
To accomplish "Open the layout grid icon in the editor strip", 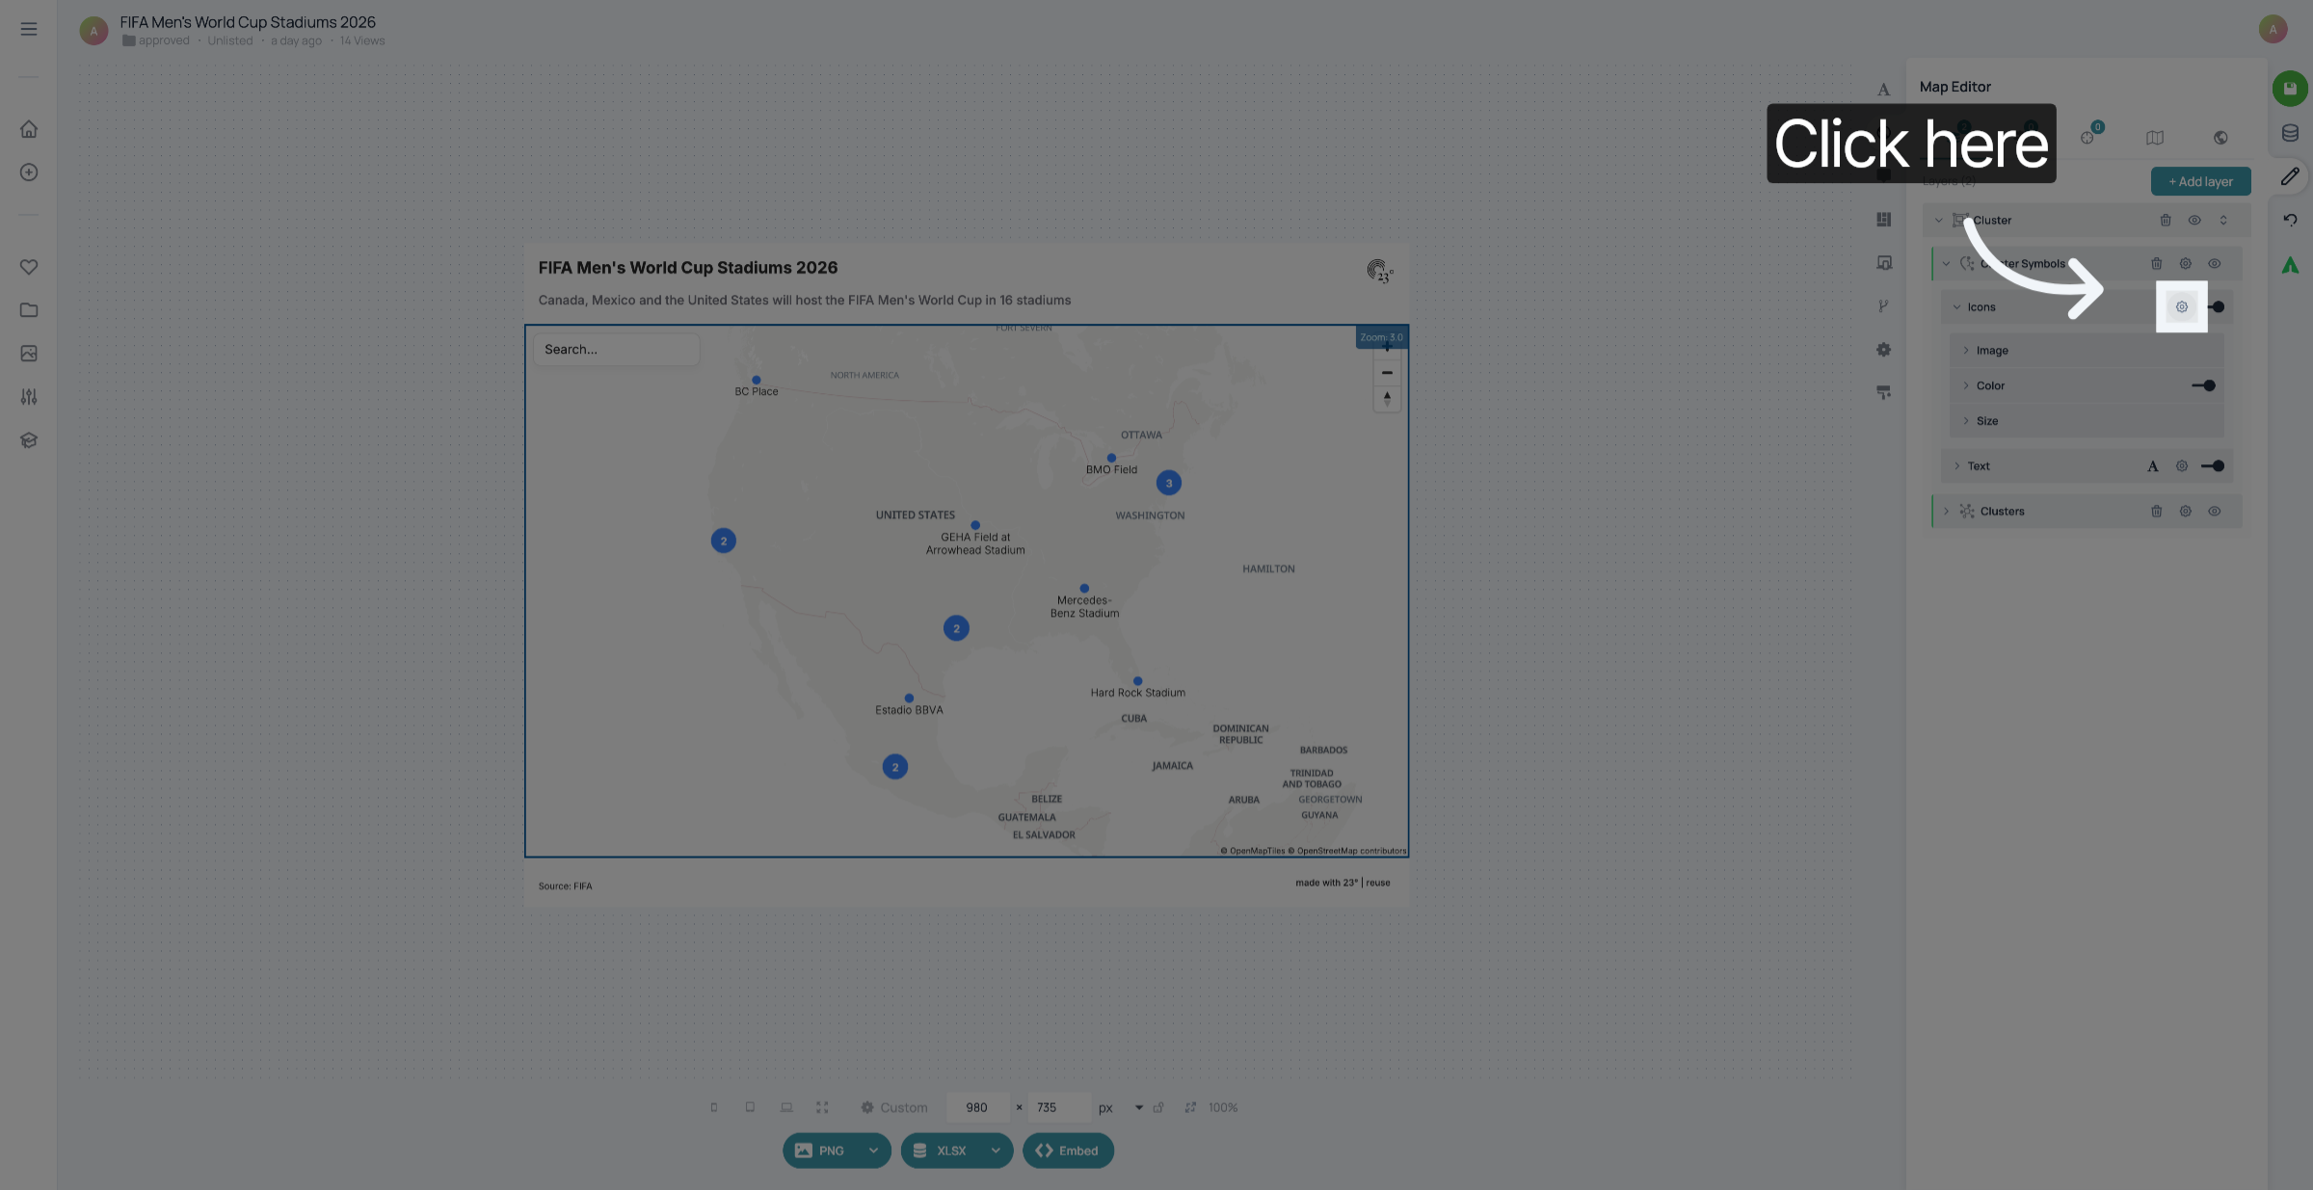I will 1883,220.
